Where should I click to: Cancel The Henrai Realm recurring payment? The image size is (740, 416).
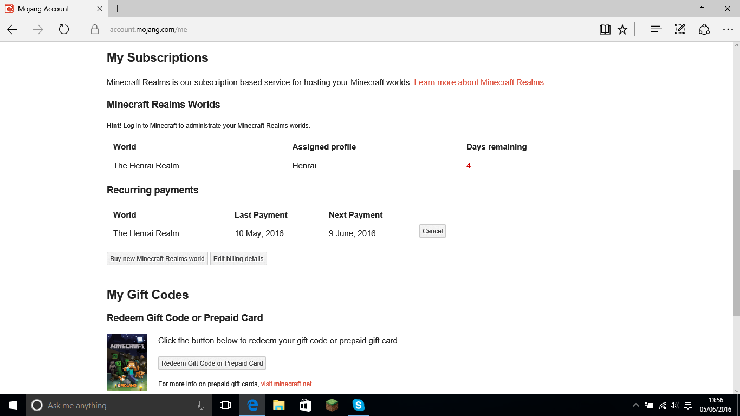pyautogui.click(x=432, y=231)
